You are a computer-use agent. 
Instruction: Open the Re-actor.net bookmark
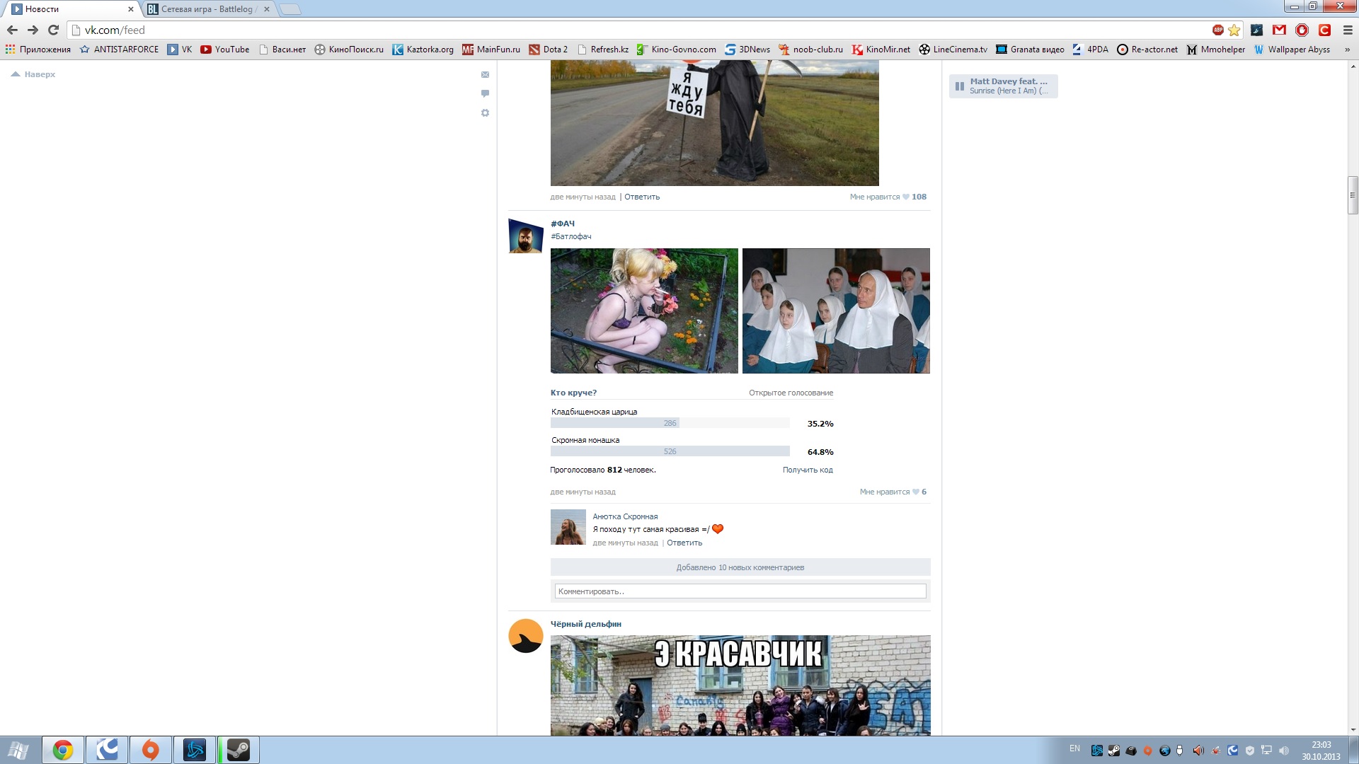coord(1147,50)
